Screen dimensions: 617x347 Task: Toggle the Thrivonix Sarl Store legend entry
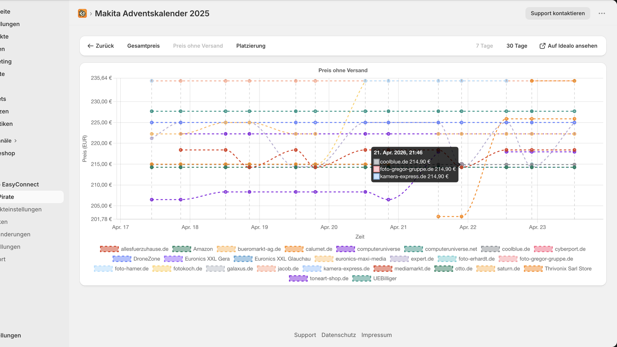(558, 269)
